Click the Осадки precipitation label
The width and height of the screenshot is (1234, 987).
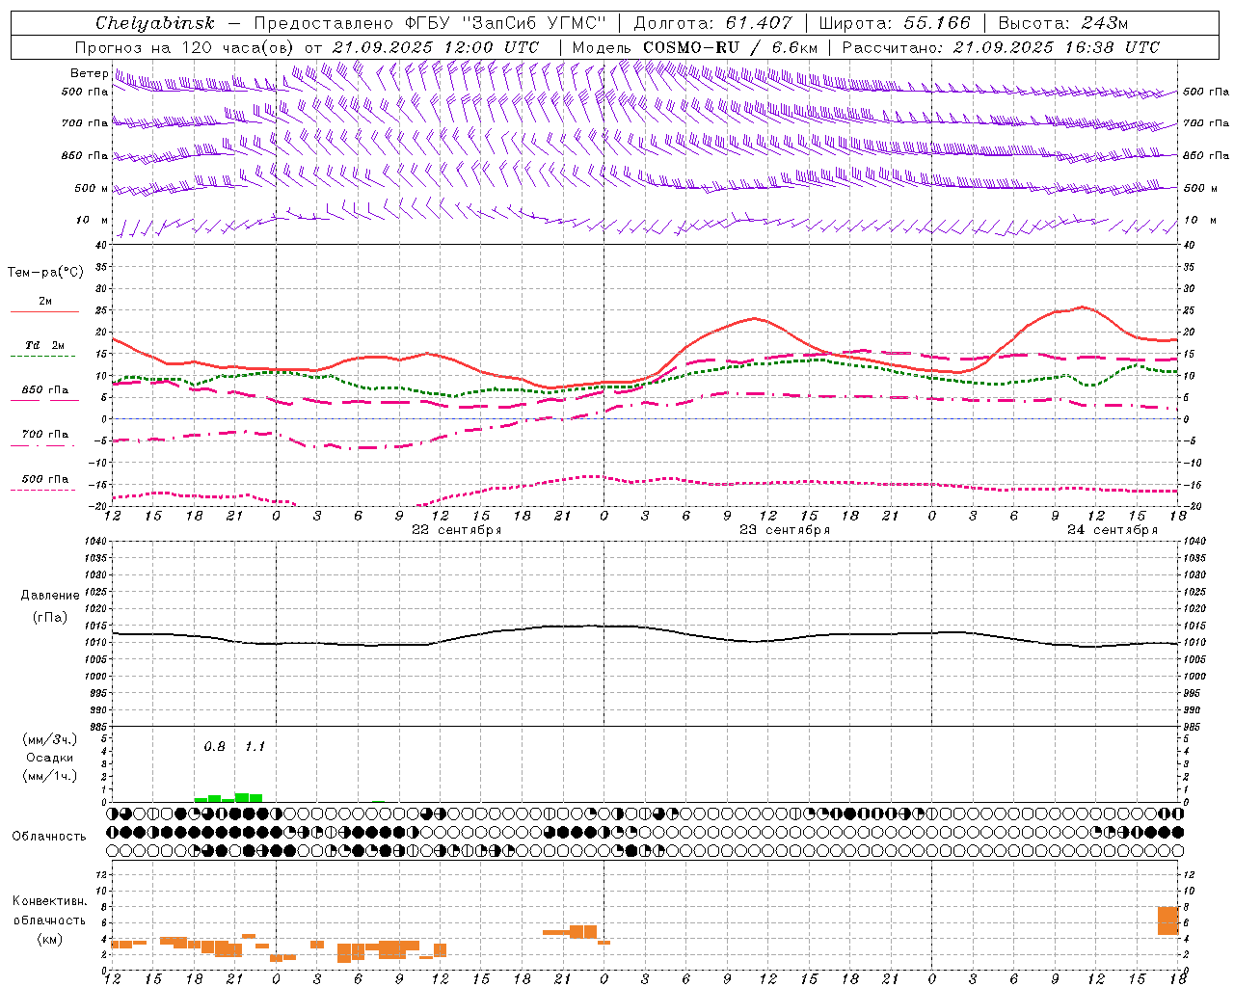[50, 758]
